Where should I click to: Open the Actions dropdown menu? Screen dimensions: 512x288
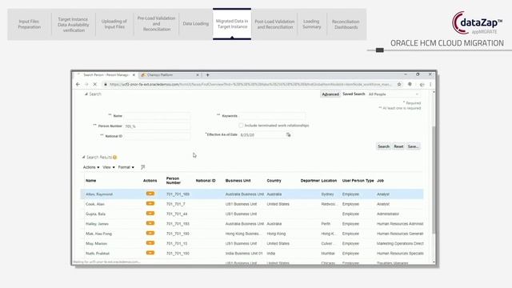click(x=91, y=167)
